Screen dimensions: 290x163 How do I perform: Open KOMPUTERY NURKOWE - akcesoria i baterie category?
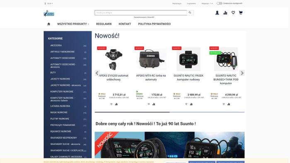coord(62,99)
